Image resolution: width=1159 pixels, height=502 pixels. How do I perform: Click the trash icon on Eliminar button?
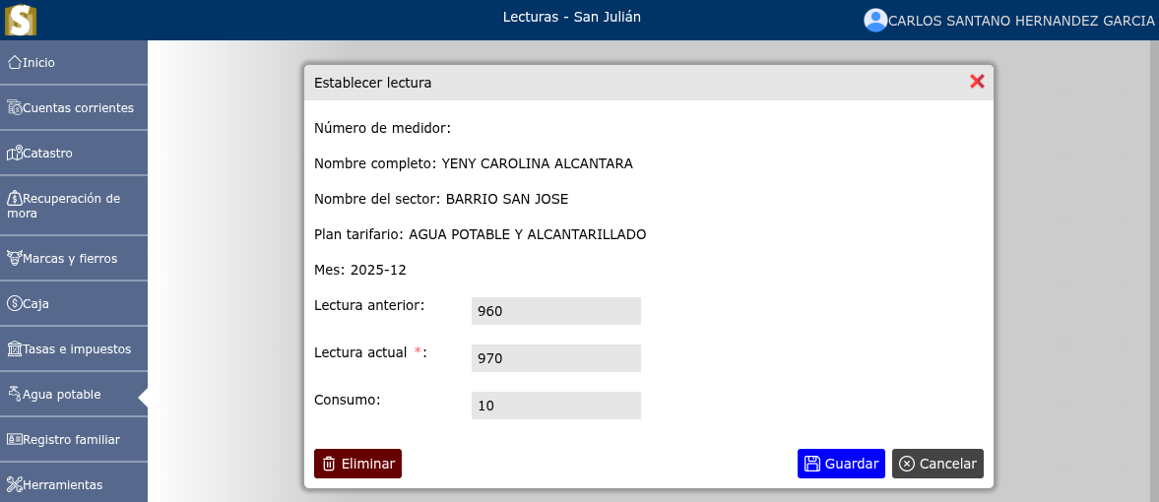click(x=329, y=464)
